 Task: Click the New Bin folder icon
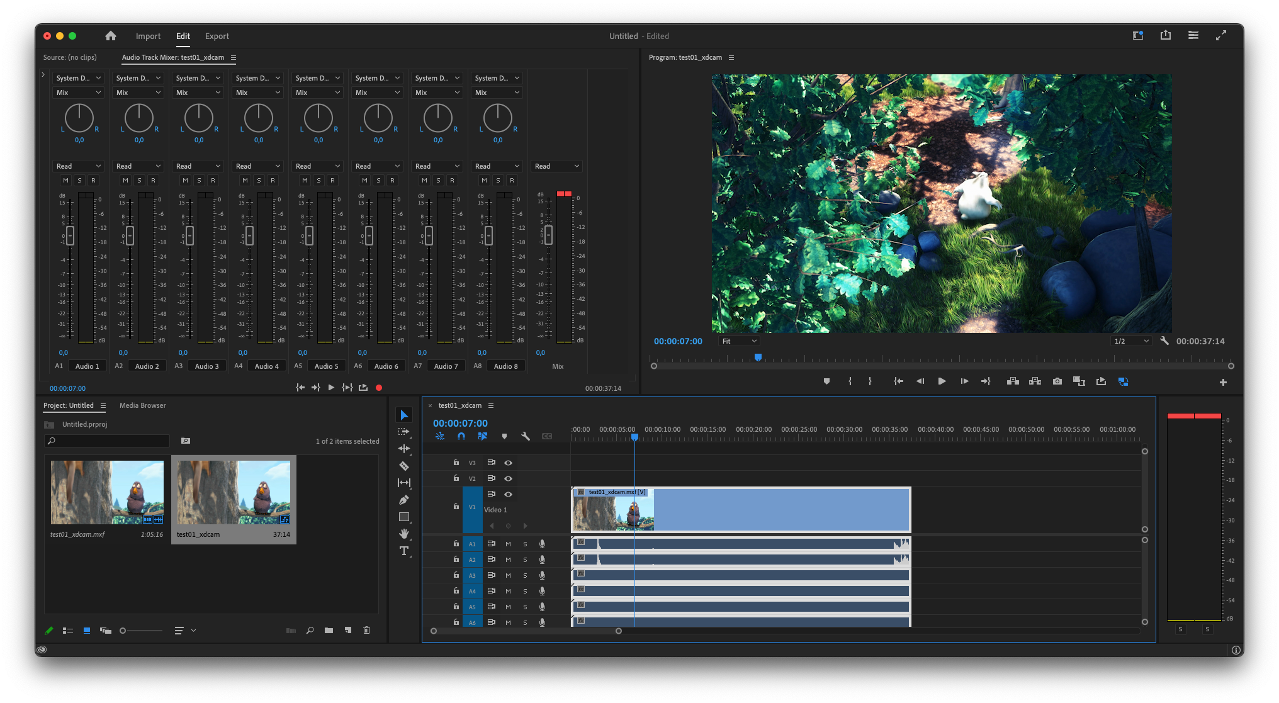tap(329, 630)
